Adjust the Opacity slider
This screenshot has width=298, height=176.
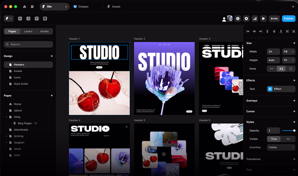(x=289, y=131)
